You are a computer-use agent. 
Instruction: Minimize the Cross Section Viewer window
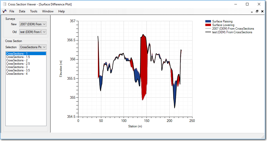[235, 4]
